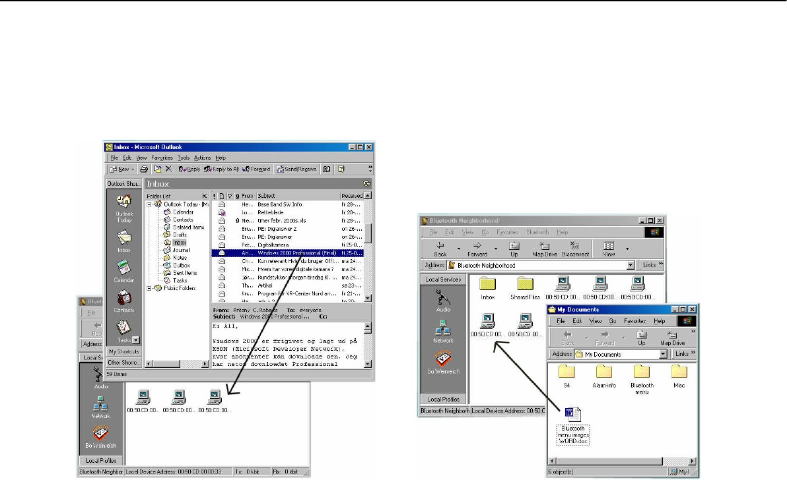
Task: Click the Help question mark icon in Outlook
Action: tap(341, 169)
